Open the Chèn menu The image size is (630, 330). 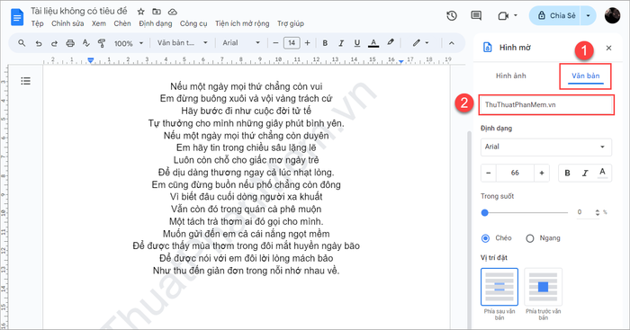122,23
